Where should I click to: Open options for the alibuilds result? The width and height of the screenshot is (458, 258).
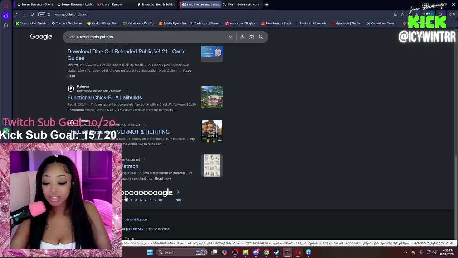point(126,91)
